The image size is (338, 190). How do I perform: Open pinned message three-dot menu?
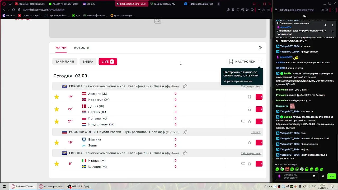332,25
